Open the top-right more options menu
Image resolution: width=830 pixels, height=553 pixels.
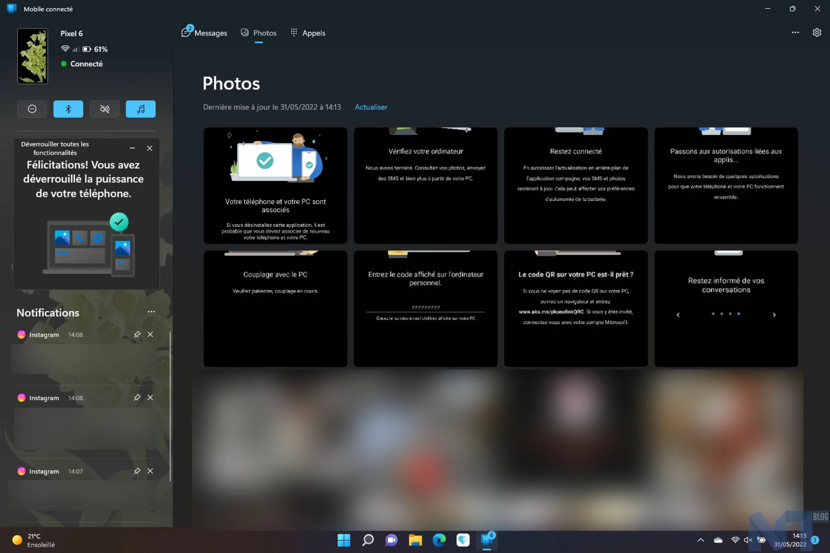click(795, 32)
